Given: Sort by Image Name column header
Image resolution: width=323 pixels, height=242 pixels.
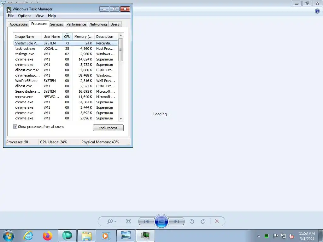Looking at the screenshot, I should click(x=28, y=37).
